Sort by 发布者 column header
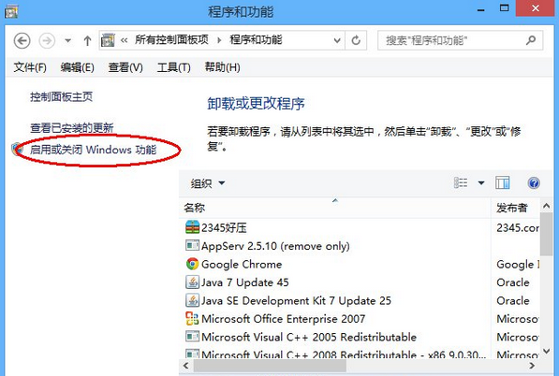Viewport: 559px width, 376px height. (x=515, y=208)
